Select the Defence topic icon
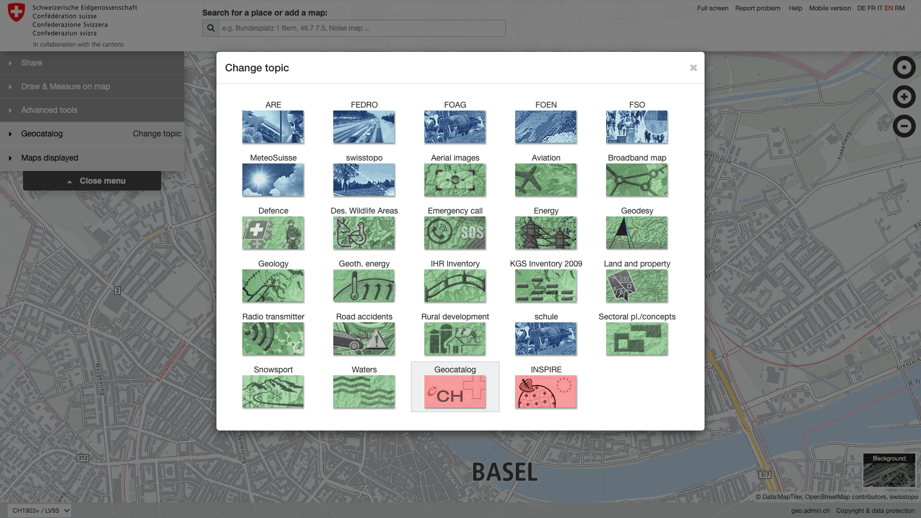The width and height of the screenshot is (921, 518). coord(273,233)
